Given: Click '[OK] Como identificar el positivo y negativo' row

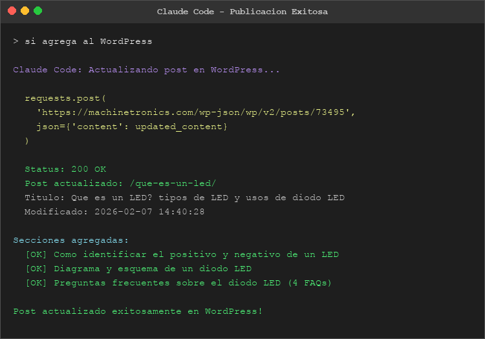Looking at the screenshot, I should 182,254.
